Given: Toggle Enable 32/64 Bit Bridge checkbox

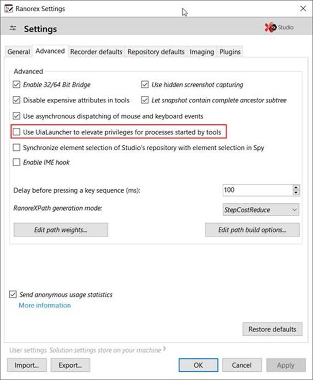Looking at the screenshot, I should [x=17, y=84].
